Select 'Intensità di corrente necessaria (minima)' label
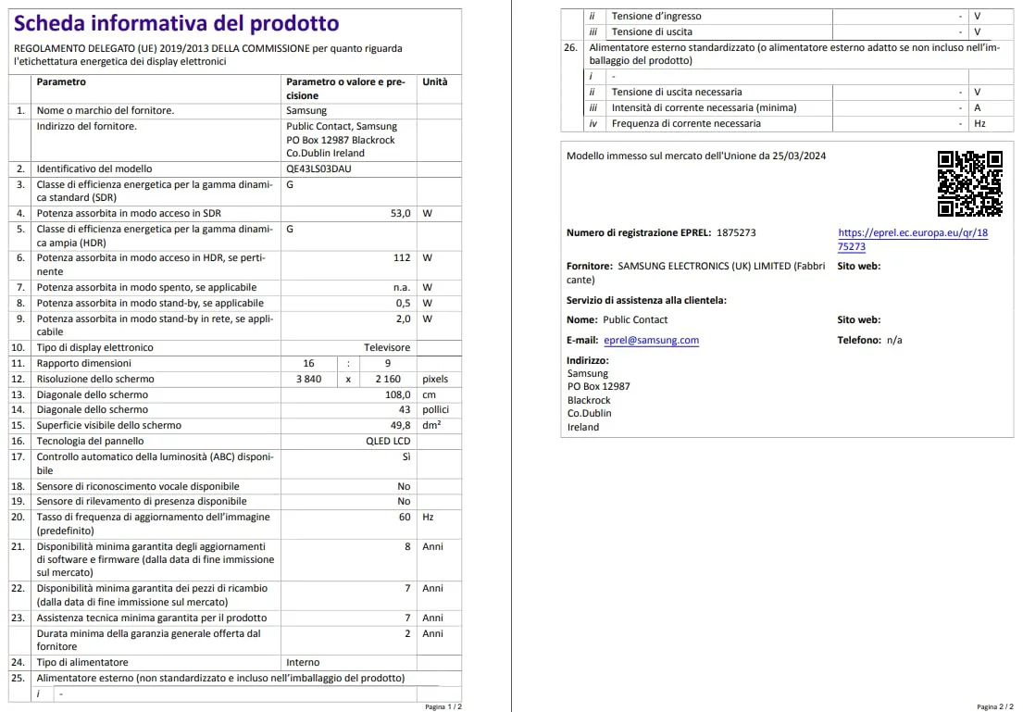The width and height of the screenshot is (1023, 712). [x=704, y=107]
